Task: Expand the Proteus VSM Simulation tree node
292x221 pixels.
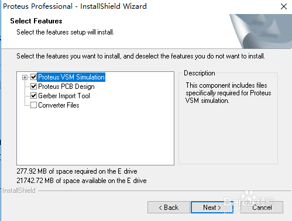Action: (x=25, y=77)
